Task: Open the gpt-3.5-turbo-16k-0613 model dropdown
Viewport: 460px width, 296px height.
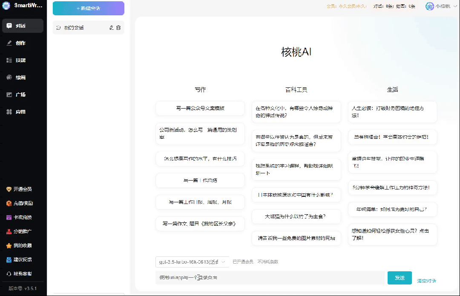Action: (x=192, y=262)
